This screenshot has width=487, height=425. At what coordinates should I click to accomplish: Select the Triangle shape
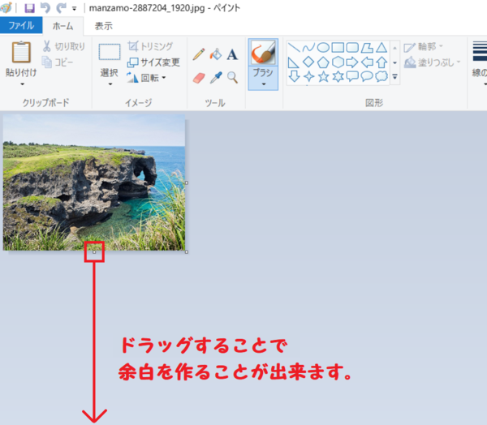point(381,48)
